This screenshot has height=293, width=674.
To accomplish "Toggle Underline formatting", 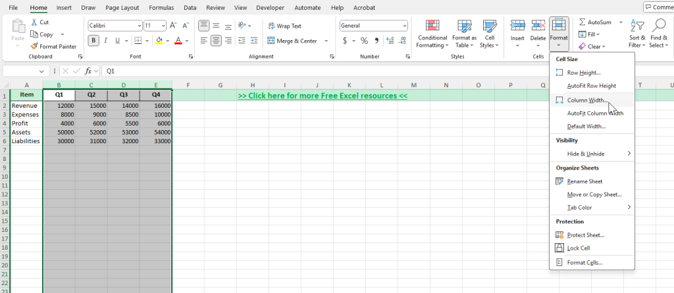I will (x=117, y=41).
